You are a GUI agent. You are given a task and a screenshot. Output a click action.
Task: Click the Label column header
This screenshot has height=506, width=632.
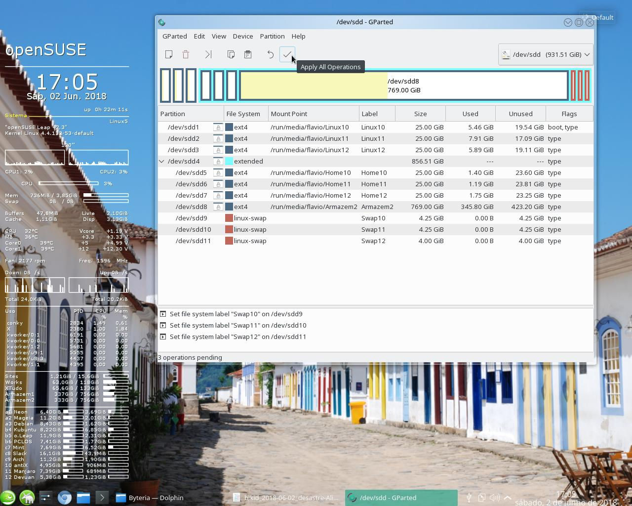coord(377,114)
